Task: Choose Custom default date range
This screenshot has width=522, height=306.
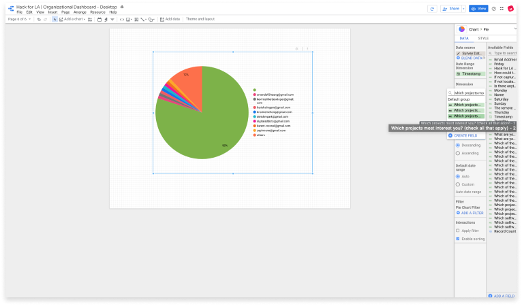Action: [458, 184]
